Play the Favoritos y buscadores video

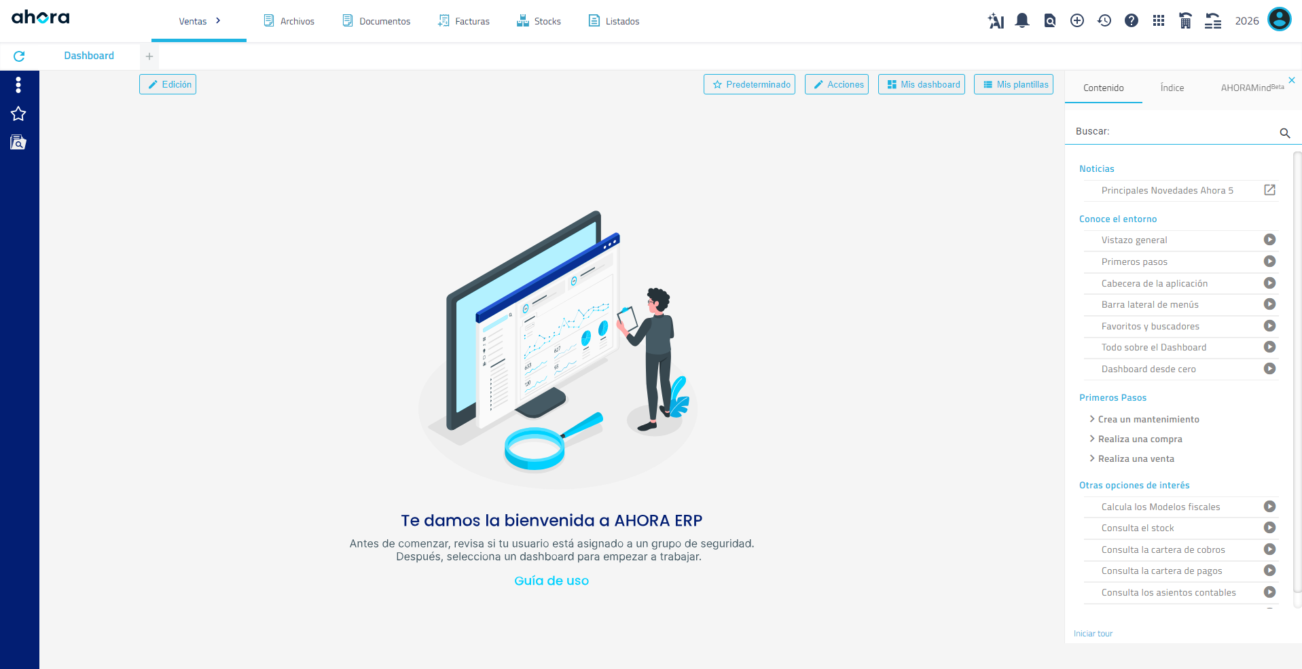tap(1269, 326)
